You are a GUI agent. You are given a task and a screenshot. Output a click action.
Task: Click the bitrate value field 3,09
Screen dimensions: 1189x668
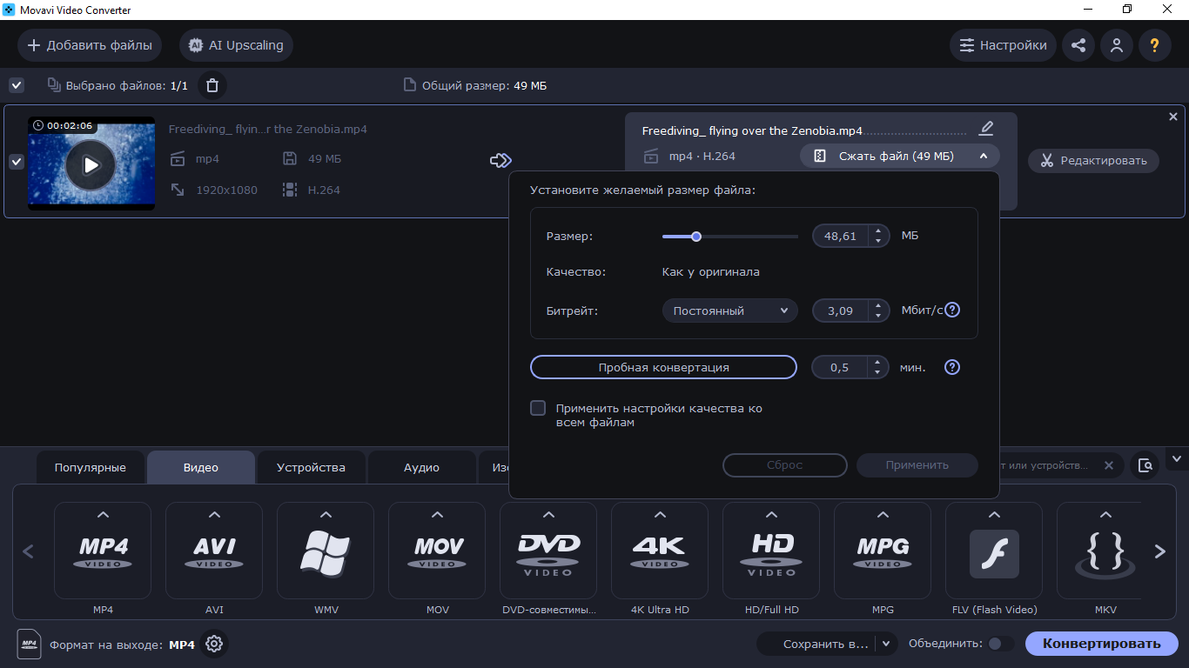tap(841, 311)
